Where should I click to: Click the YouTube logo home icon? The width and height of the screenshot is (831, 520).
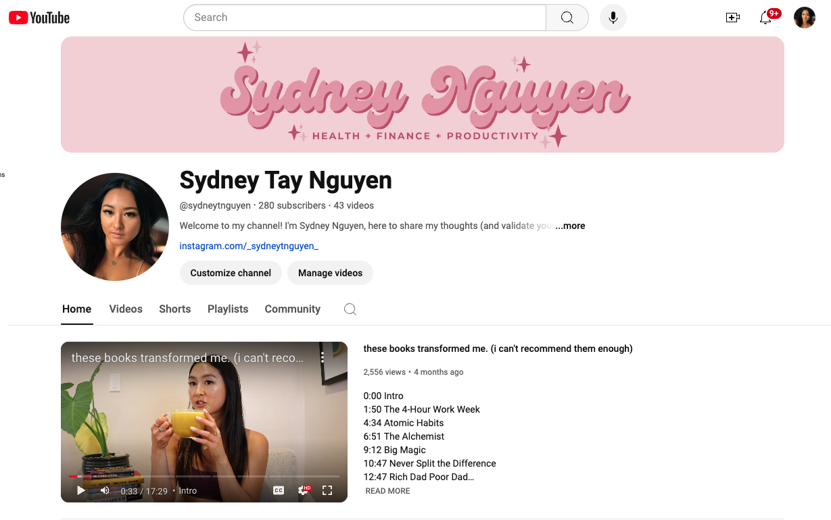point(39,18)
